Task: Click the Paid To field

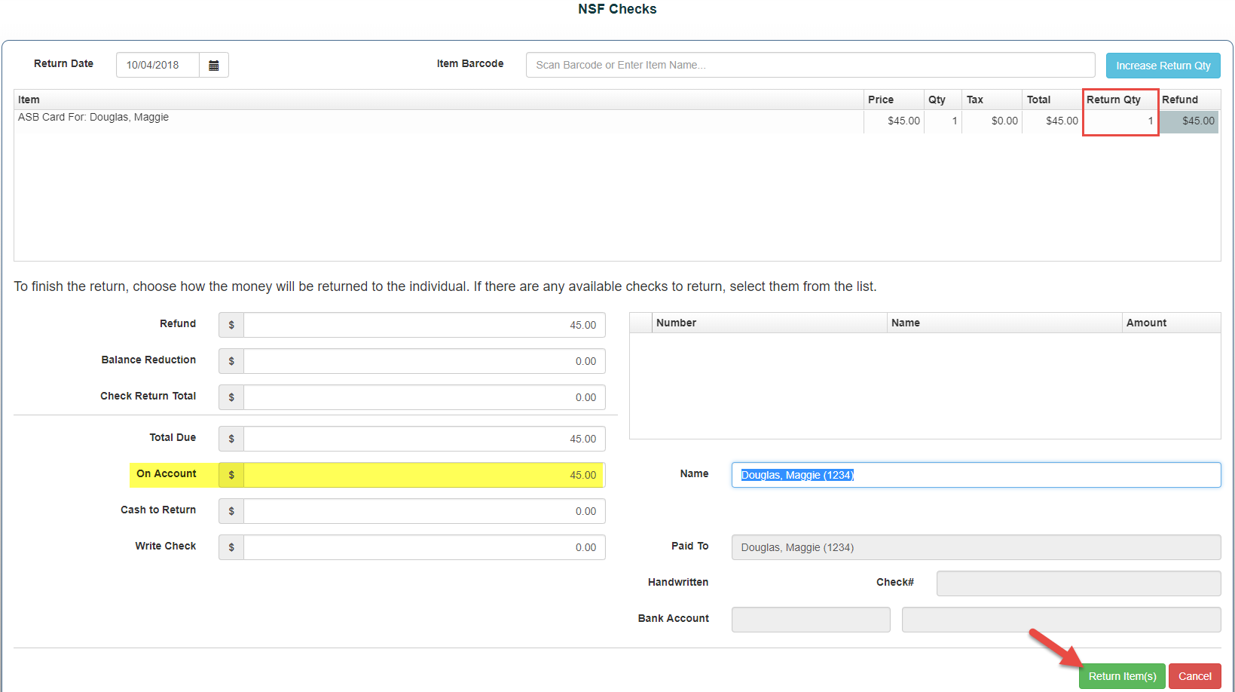Action: 976,547
